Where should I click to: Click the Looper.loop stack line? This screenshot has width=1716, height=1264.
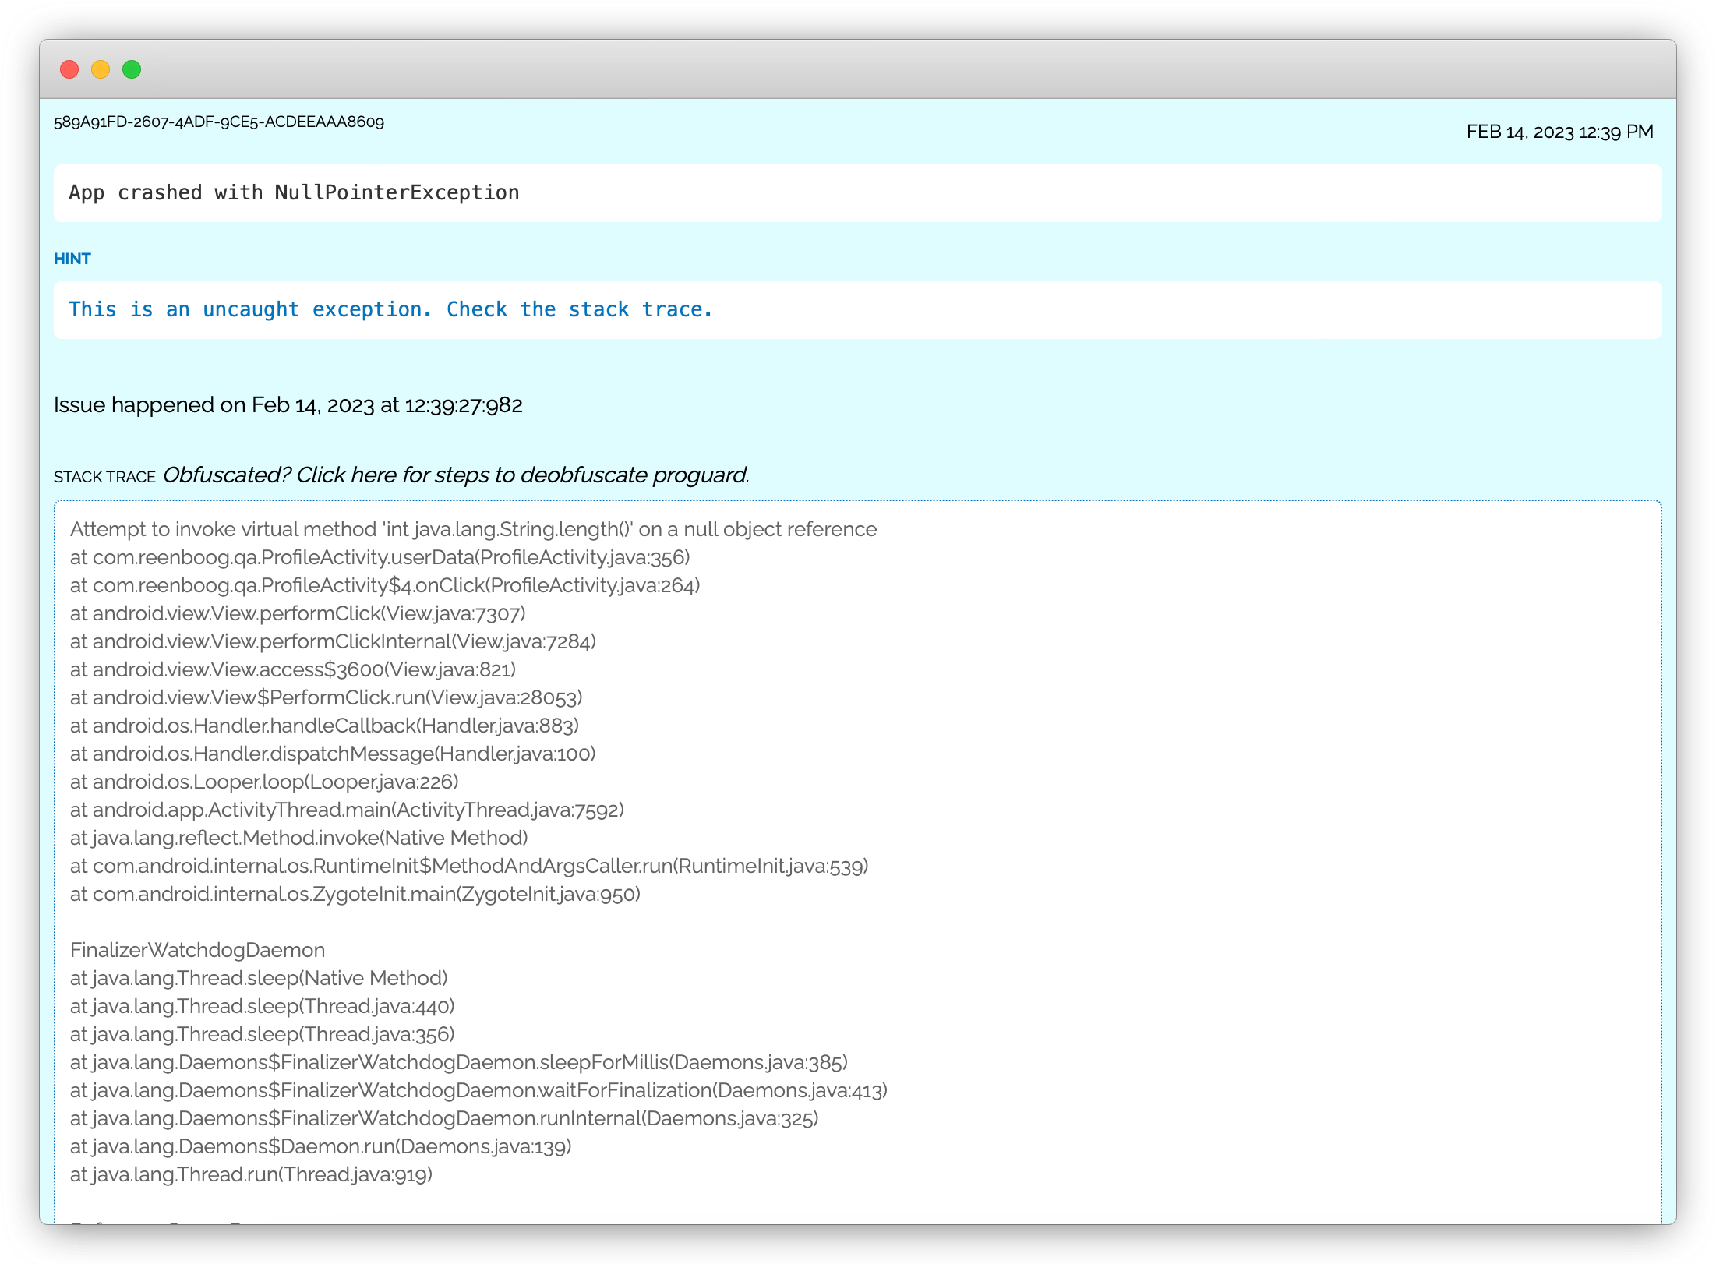click(x=264, y=782)
